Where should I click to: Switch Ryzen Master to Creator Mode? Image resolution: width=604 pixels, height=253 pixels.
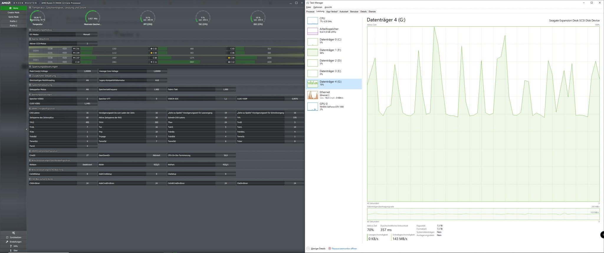tap(13, 12)
